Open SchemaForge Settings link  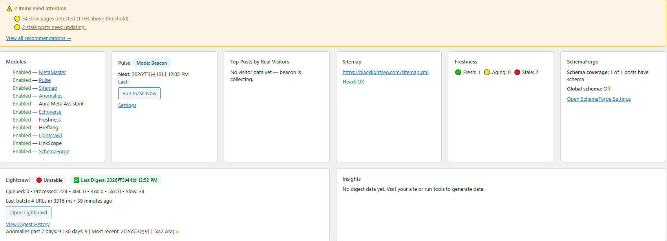point(599,99)
